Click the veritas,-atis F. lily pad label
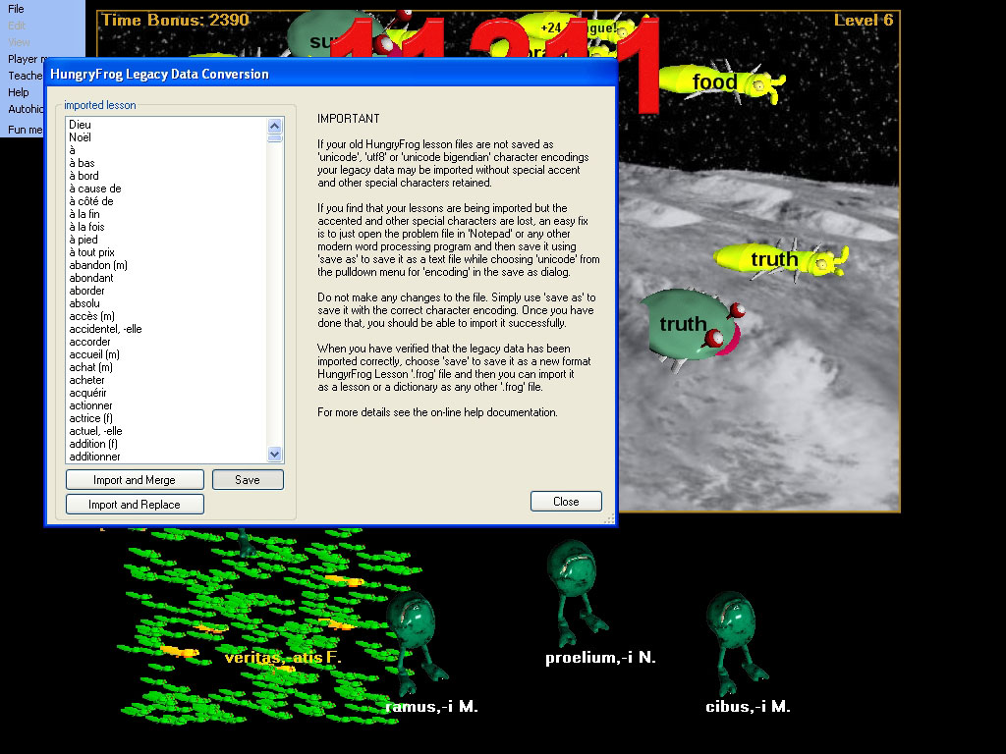This screenshot has width=1006, height=754. click(282, 658)
